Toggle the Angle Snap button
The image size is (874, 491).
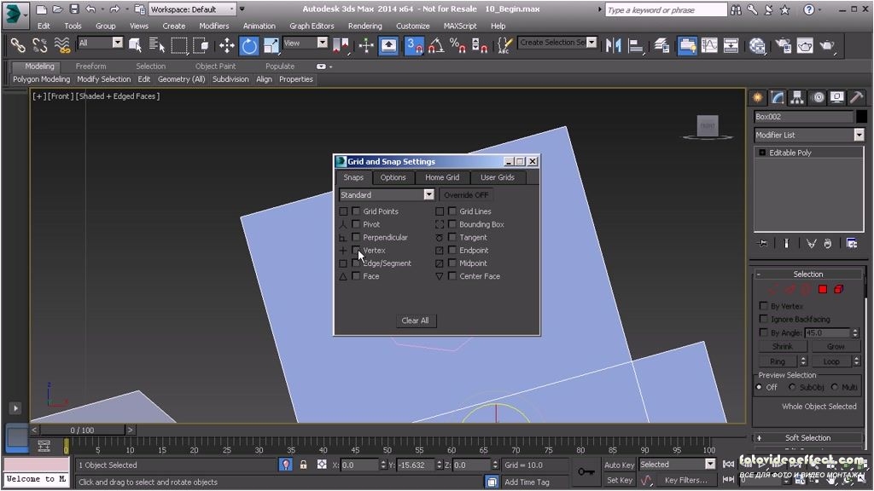click(x=436, y=45)
